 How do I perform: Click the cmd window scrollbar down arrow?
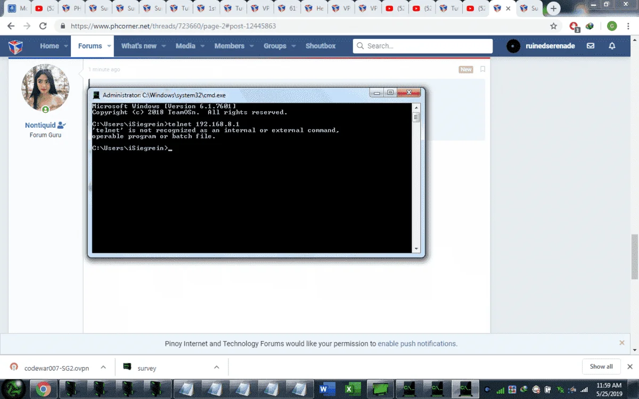pos(416,248)
